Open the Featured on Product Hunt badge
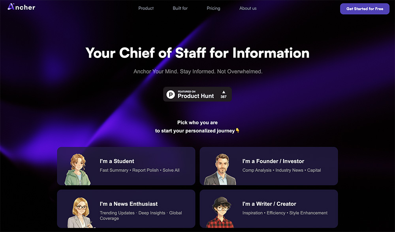395x232 pixels. pos(197,94)
